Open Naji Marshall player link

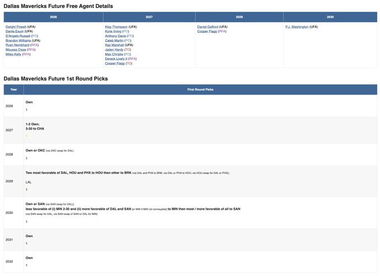click(x=115, y=45)
